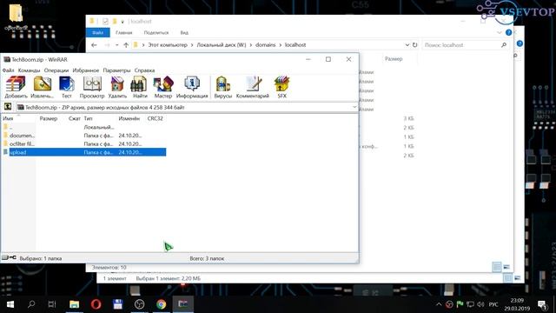Click 'Локальный диск (W:)' breadcrumb
Screen dimensions: 556x313
click(x=222, y=45)
